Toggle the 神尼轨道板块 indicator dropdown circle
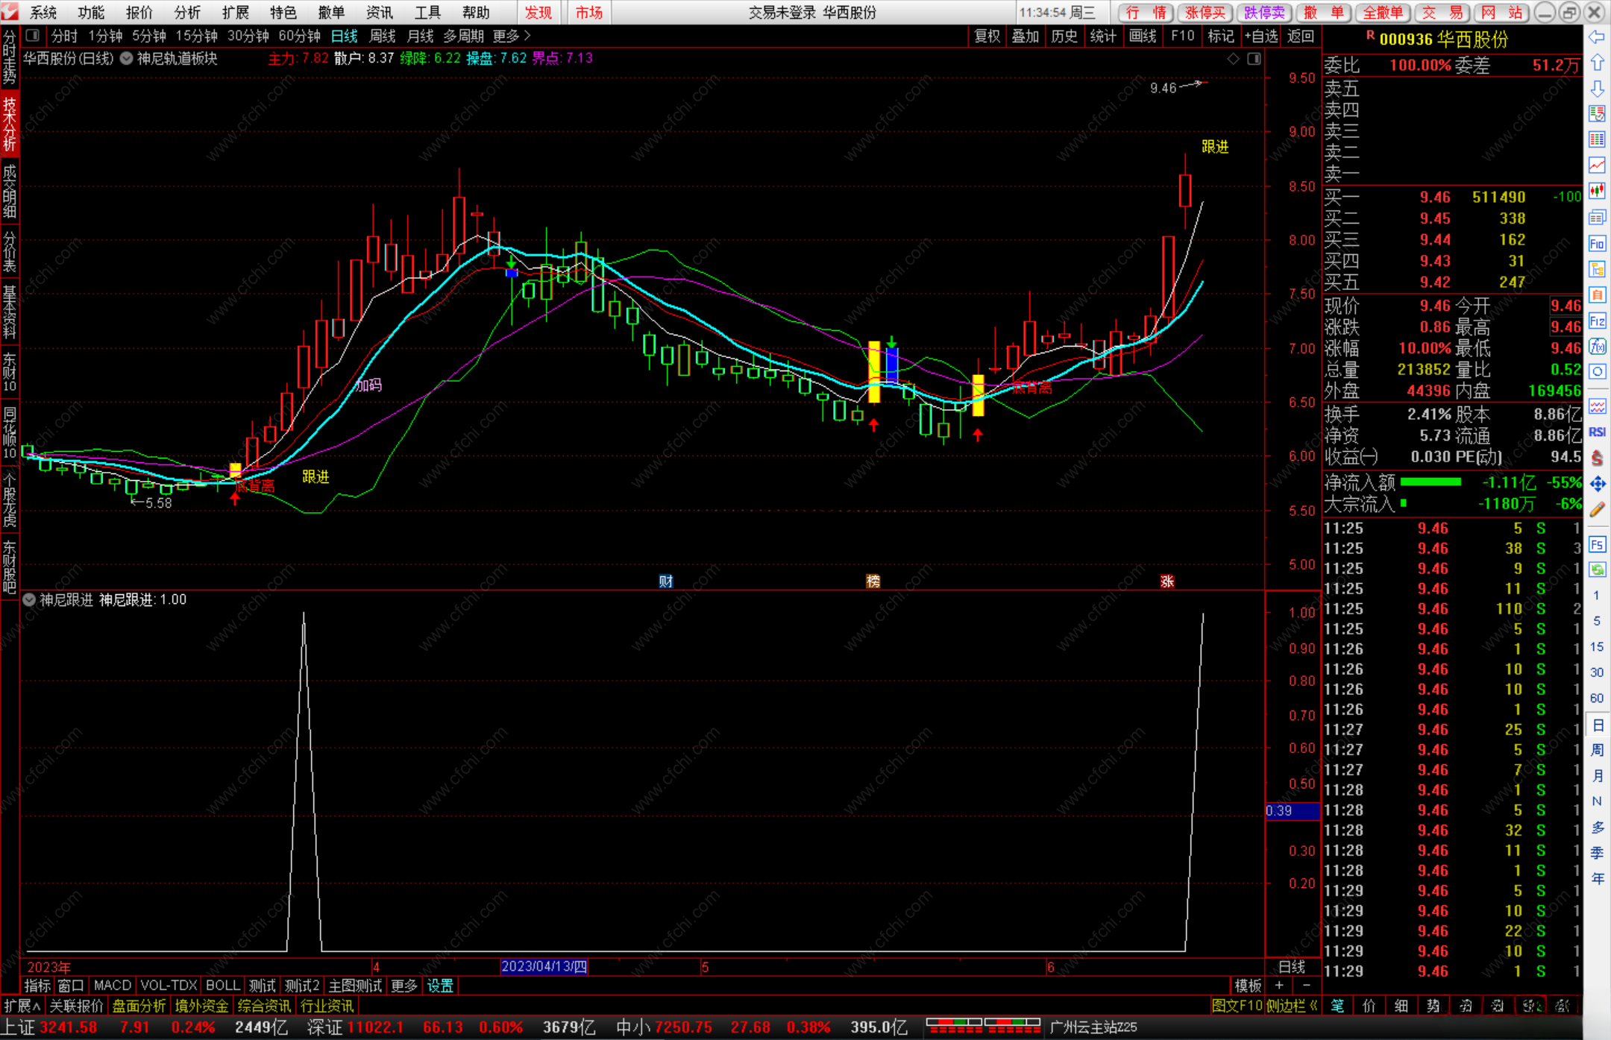 click(x=127, y=58)
